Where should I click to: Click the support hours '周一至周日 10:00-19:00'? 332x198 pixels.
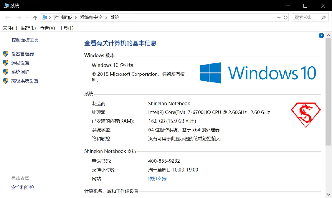173,170
